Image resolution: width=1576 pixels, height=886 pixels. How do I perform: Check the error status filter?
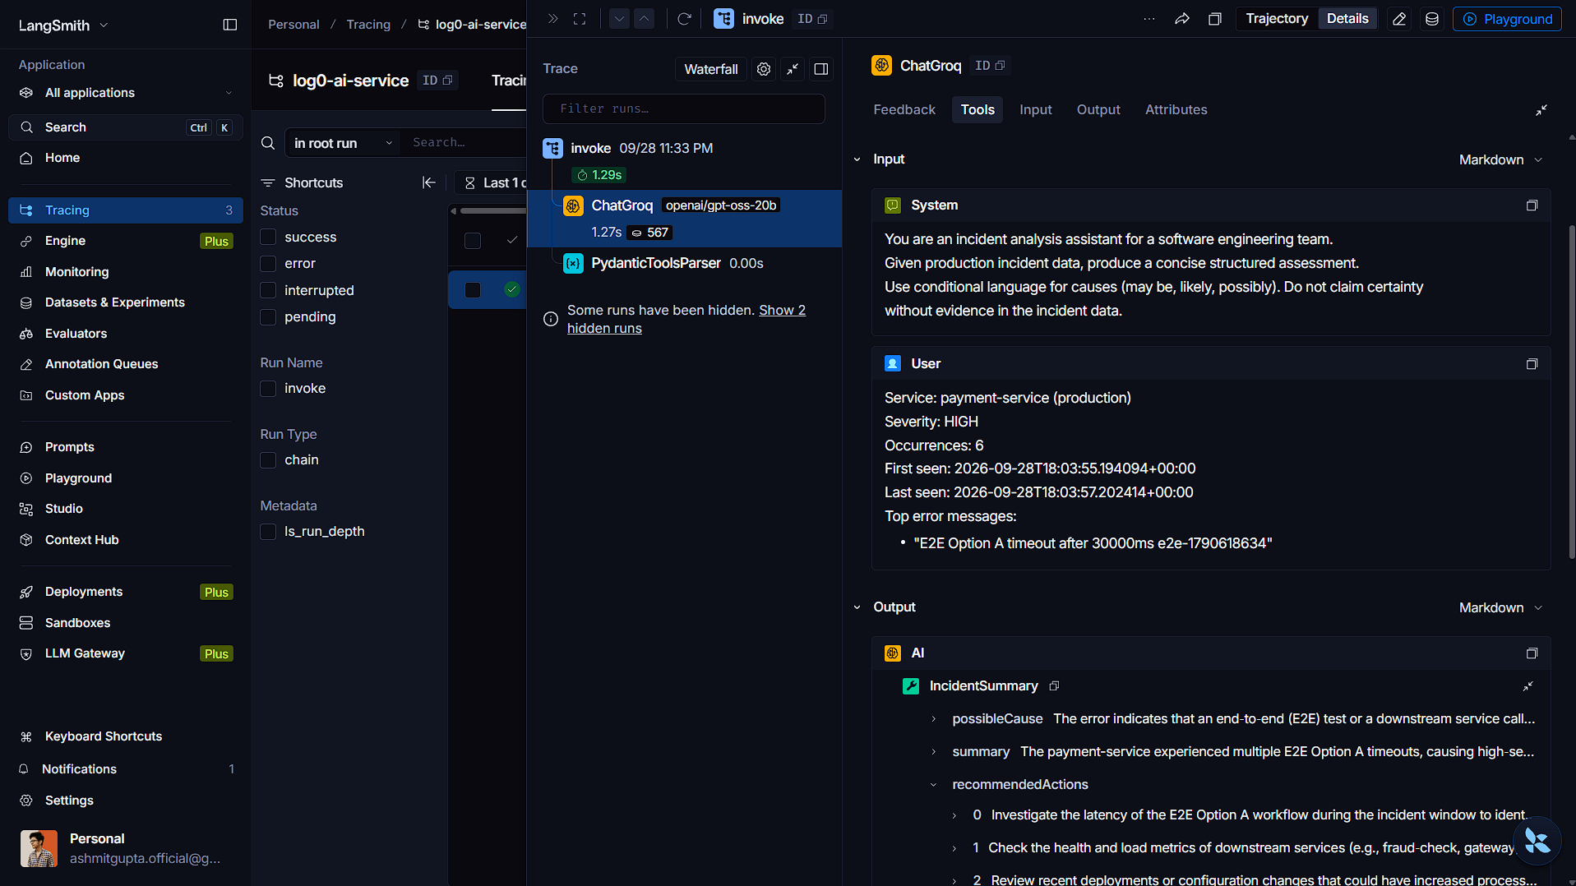coord(268,264)
